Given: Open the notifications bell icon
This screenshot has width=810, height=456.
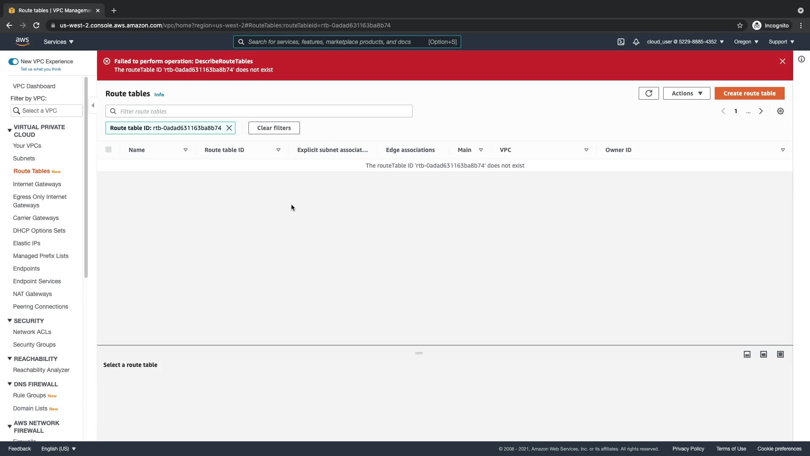Looking at the screenshot, I should pos(636,42).
